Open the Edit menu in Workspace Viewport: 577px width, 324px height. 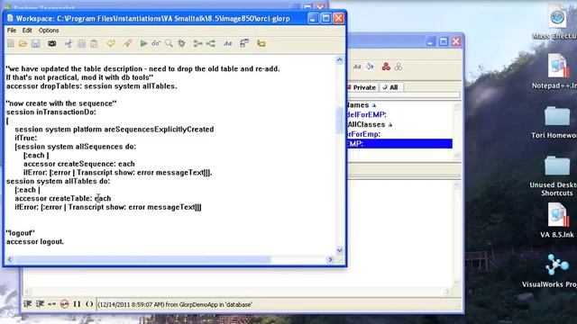click(x=27, y=31)
